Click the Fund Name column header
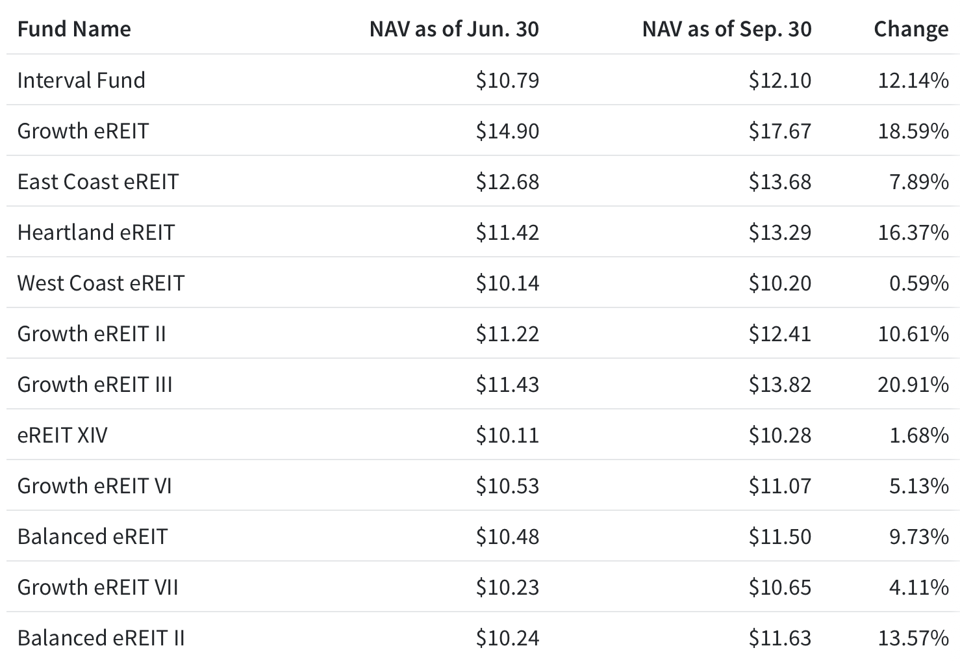The image size is (960, 661). point(74,29)
